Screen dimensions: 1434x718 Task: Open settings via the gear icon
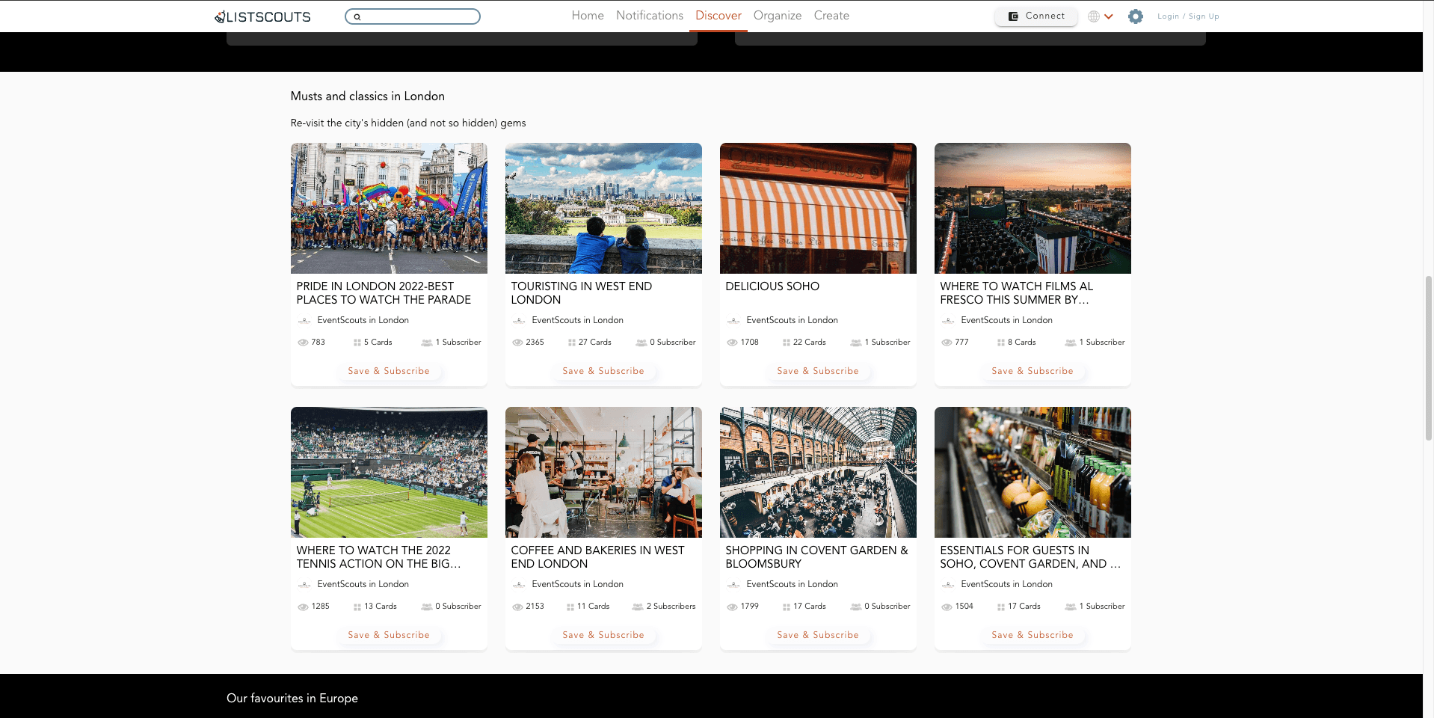1135,16
